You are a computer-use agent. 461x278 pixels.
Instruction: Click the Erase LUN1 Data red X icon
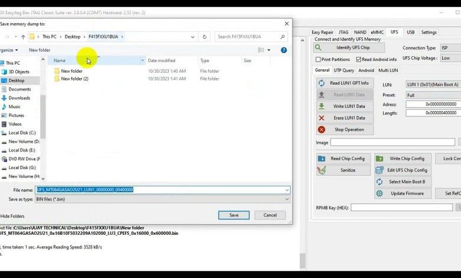point(322,118)
